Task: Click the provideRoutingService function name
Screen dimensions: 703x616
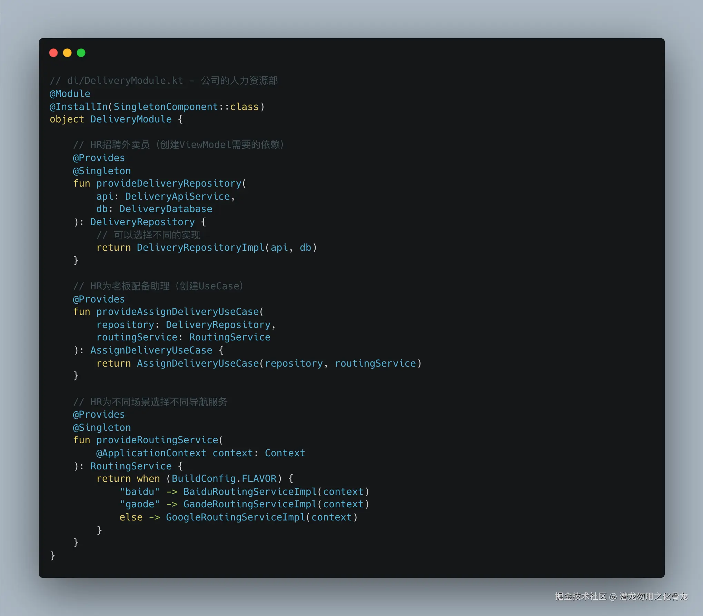Action: [157, 440]
